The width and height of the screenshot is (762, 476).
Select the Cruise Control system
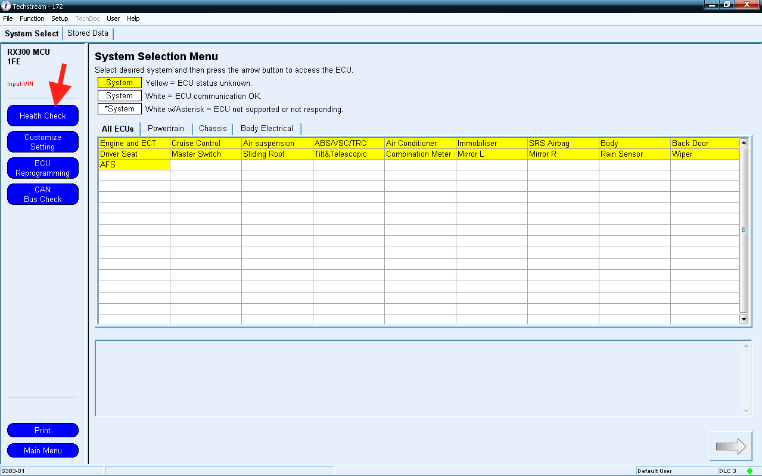(x=206, y=144)
